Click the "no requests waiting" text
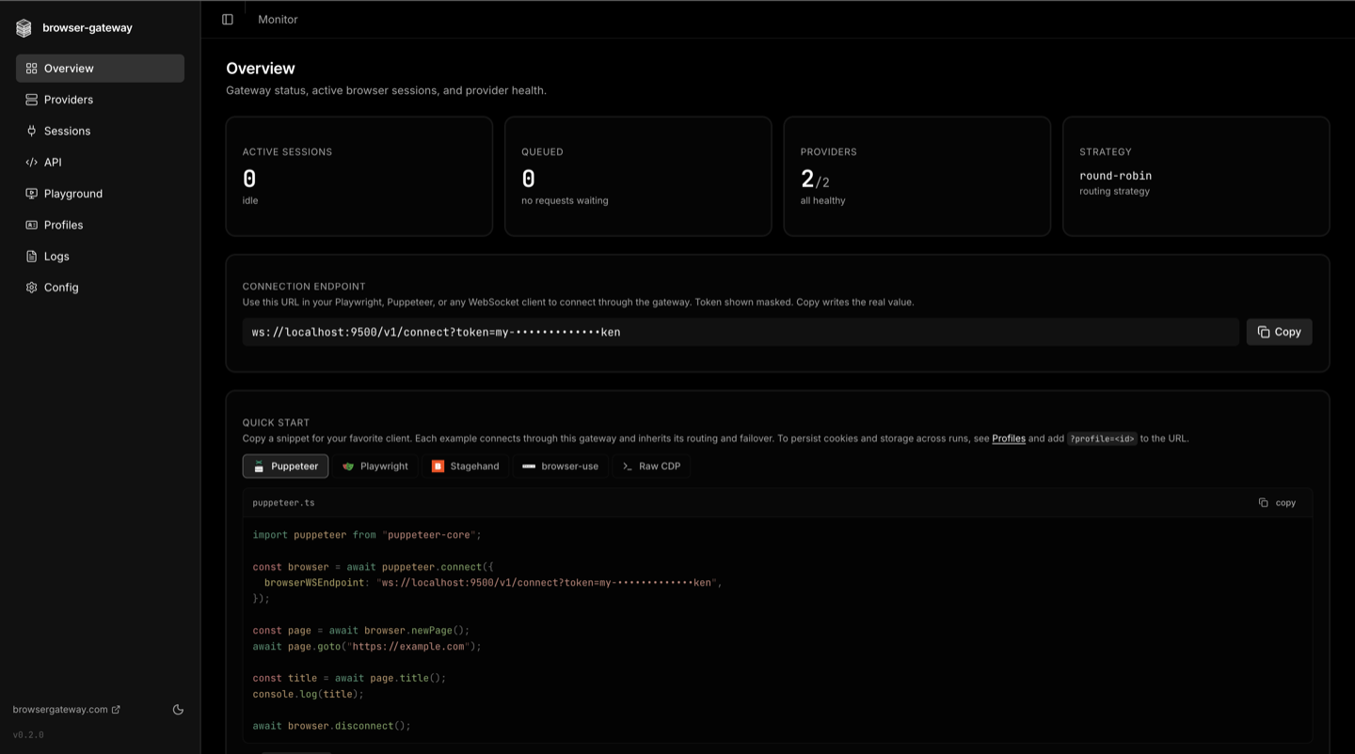 (x=565, y=200)
